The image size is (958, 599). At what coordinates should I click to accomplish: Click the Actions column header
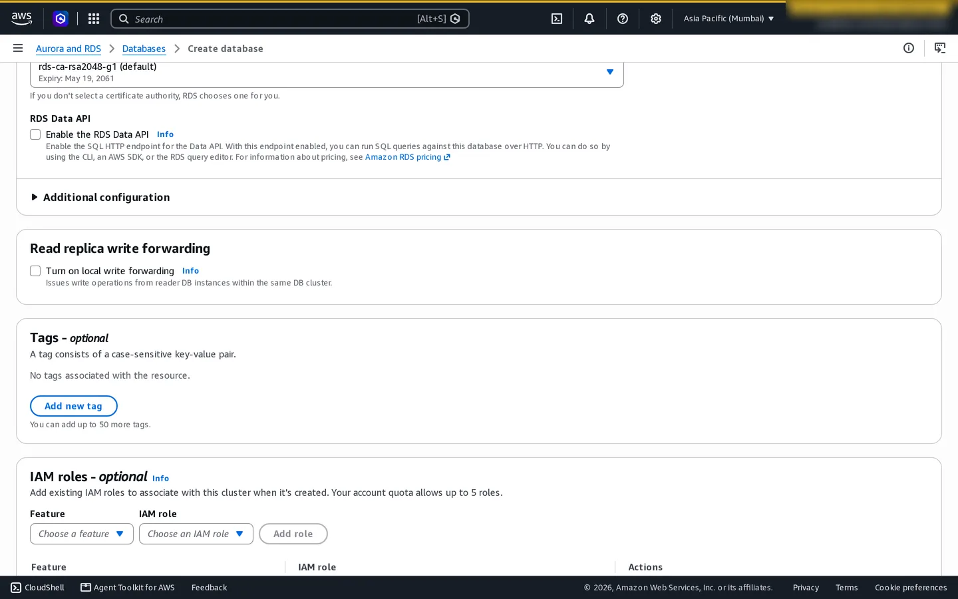coord(645,567)
